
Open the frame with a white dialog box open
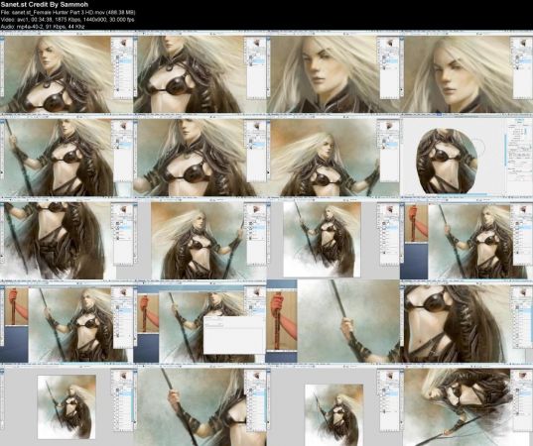click(200, 322)
